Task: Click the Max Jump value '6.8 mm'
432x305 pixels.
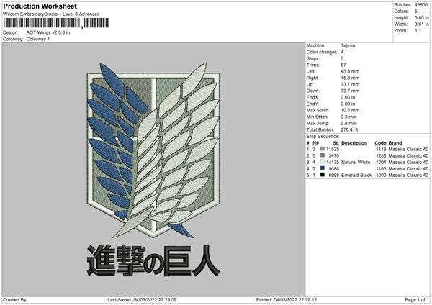Action: [x=348, y=123]
